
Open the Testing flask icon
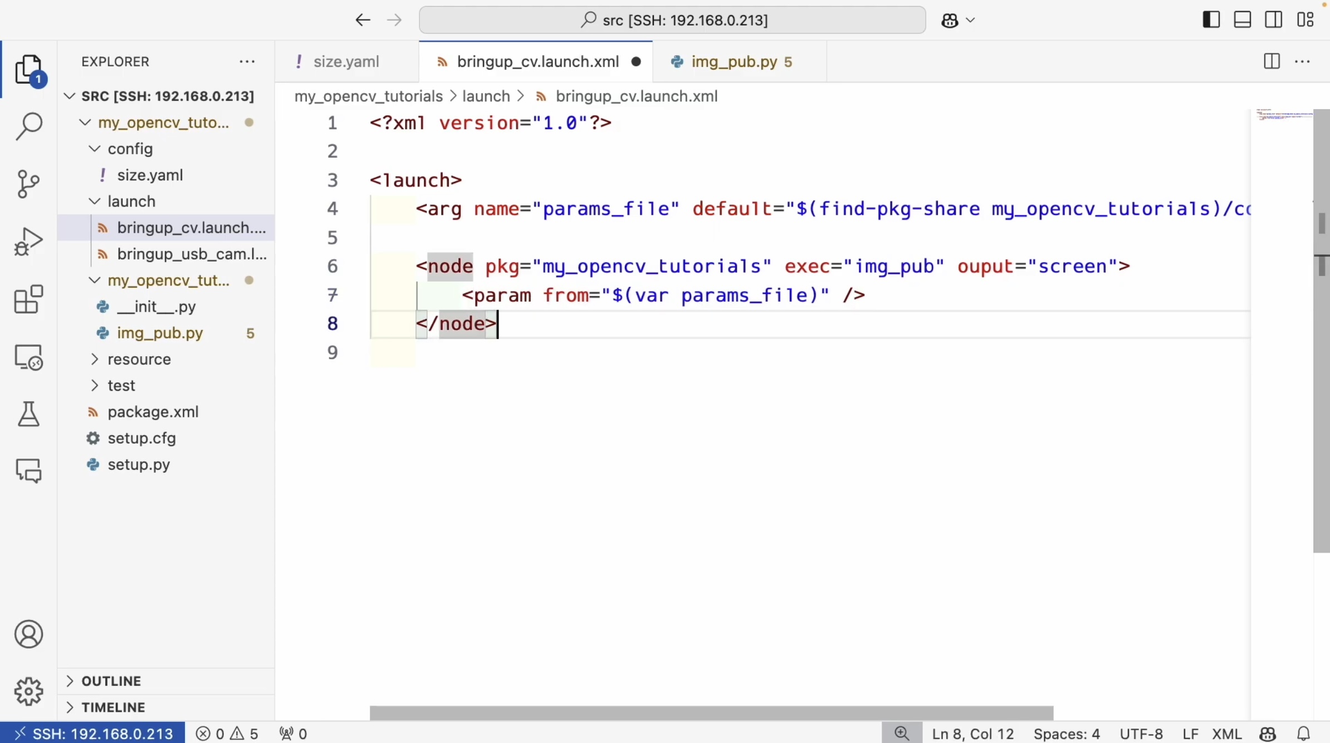pyautogui.click(x=28, y=414)
